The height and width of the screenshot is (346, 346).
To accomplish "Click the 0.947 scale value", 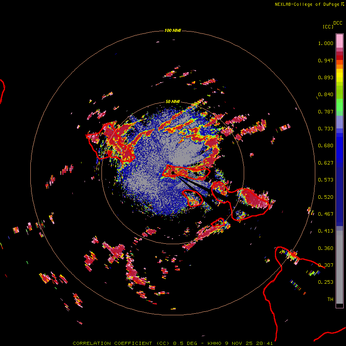I will (326, 60).
